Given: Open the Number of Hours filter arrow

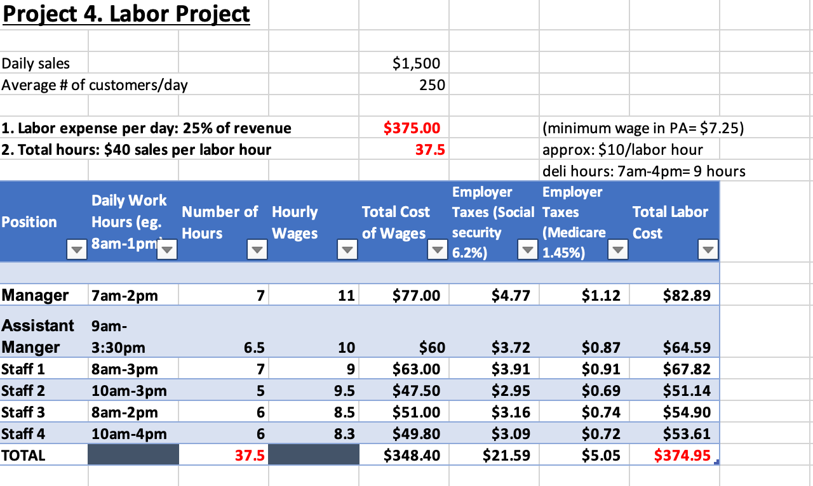Looking at the screenshot, I should [x=257, y=249].
